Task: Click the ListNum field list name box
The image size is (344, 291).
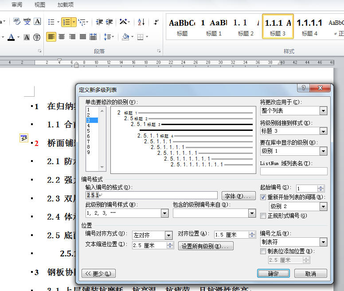Action: click(293, 171)
